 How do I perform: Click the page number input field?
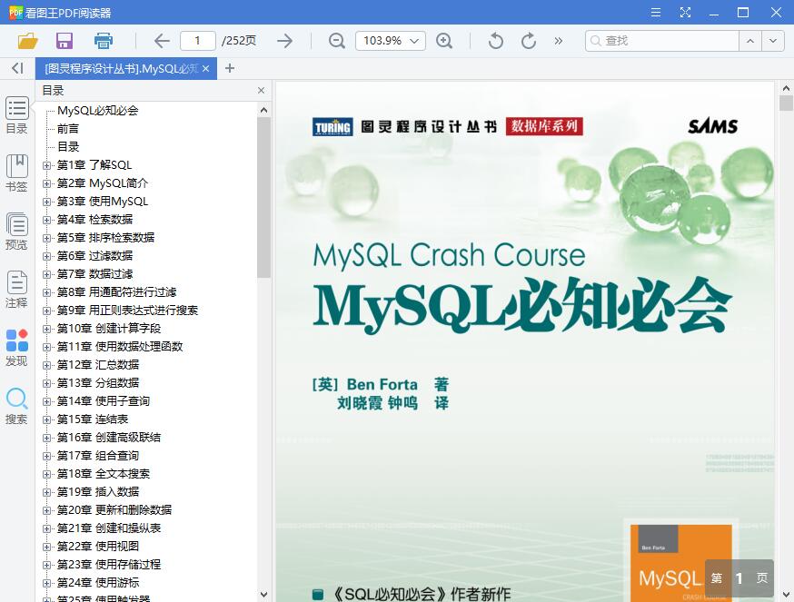(x=197, y=41)
